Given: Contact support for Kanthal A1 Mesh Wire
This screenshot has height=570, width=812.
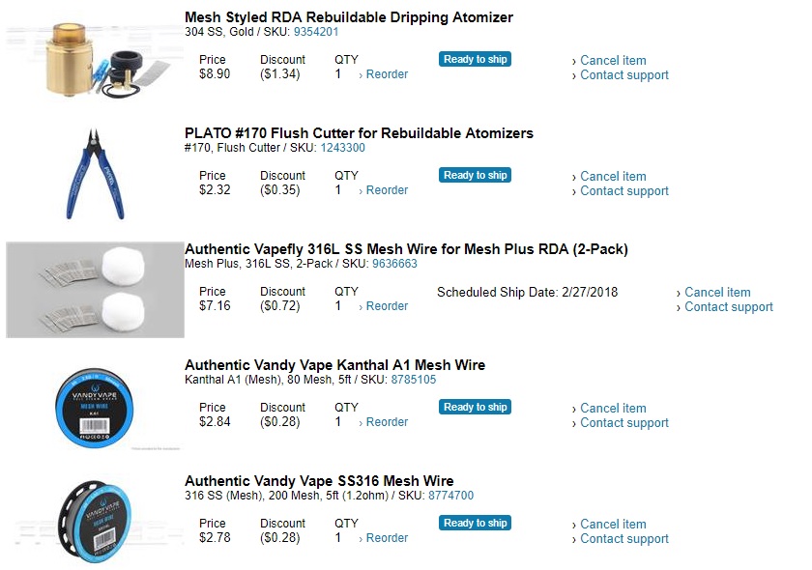Looking at the screenshot, I should (x=623, y=423).
